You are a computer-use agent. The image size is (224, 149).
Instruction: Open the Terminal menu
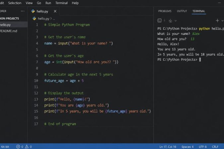61,3
